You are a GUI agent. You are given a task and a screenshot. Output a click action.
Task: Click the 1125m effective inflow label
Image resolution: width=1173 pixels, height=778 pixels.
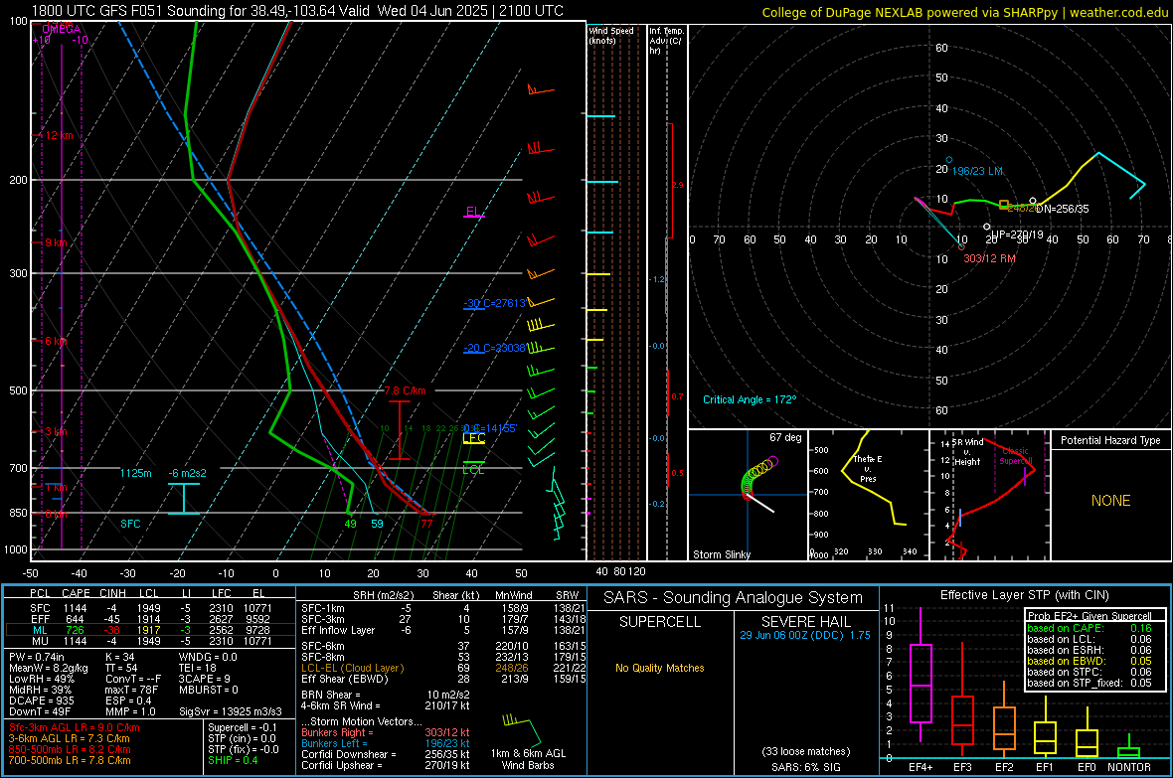135,473
